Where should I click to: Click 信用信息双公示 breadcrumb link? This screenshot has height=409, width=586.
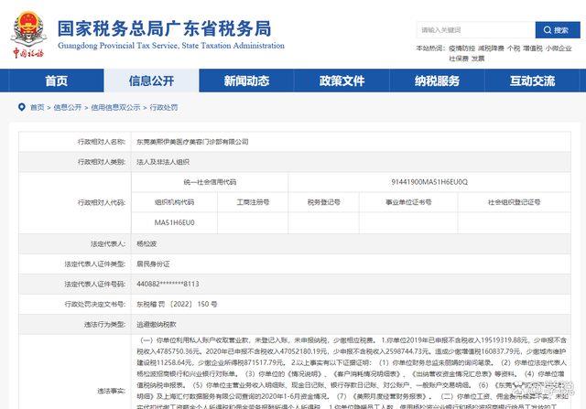point(114,107)
